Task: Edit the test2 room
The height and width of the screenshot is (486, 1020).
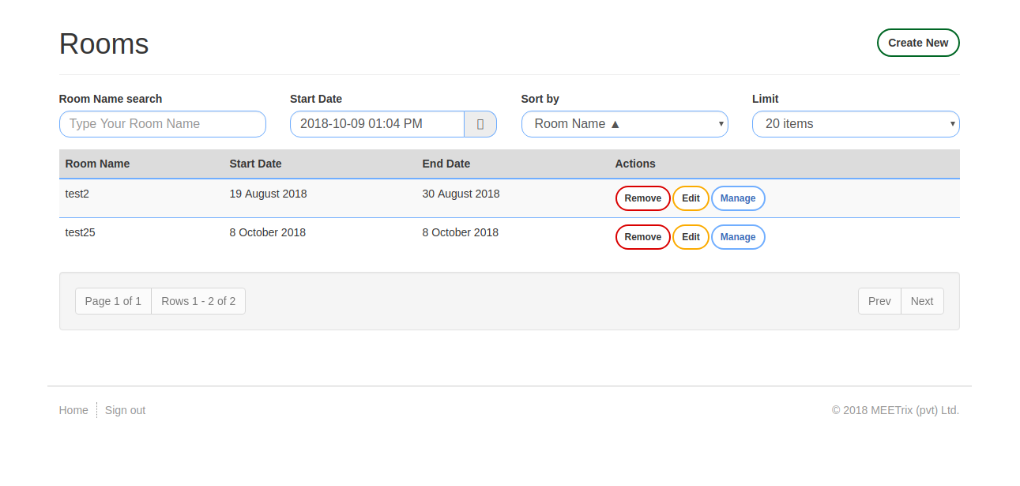Action: (691, 198)
